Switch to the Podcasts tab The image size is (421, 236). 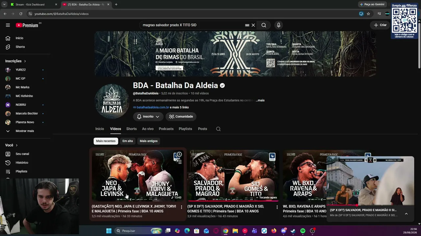(x=166, y=129)
